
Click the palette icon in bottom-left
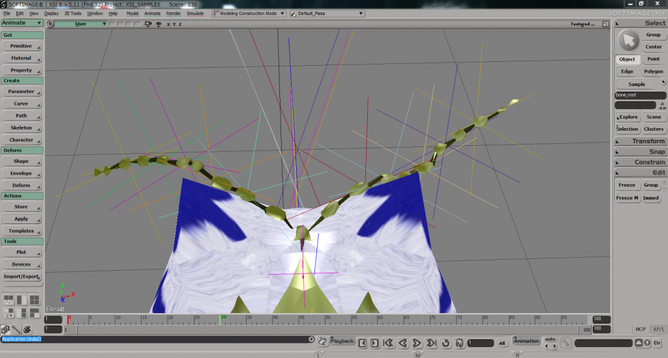27,329
